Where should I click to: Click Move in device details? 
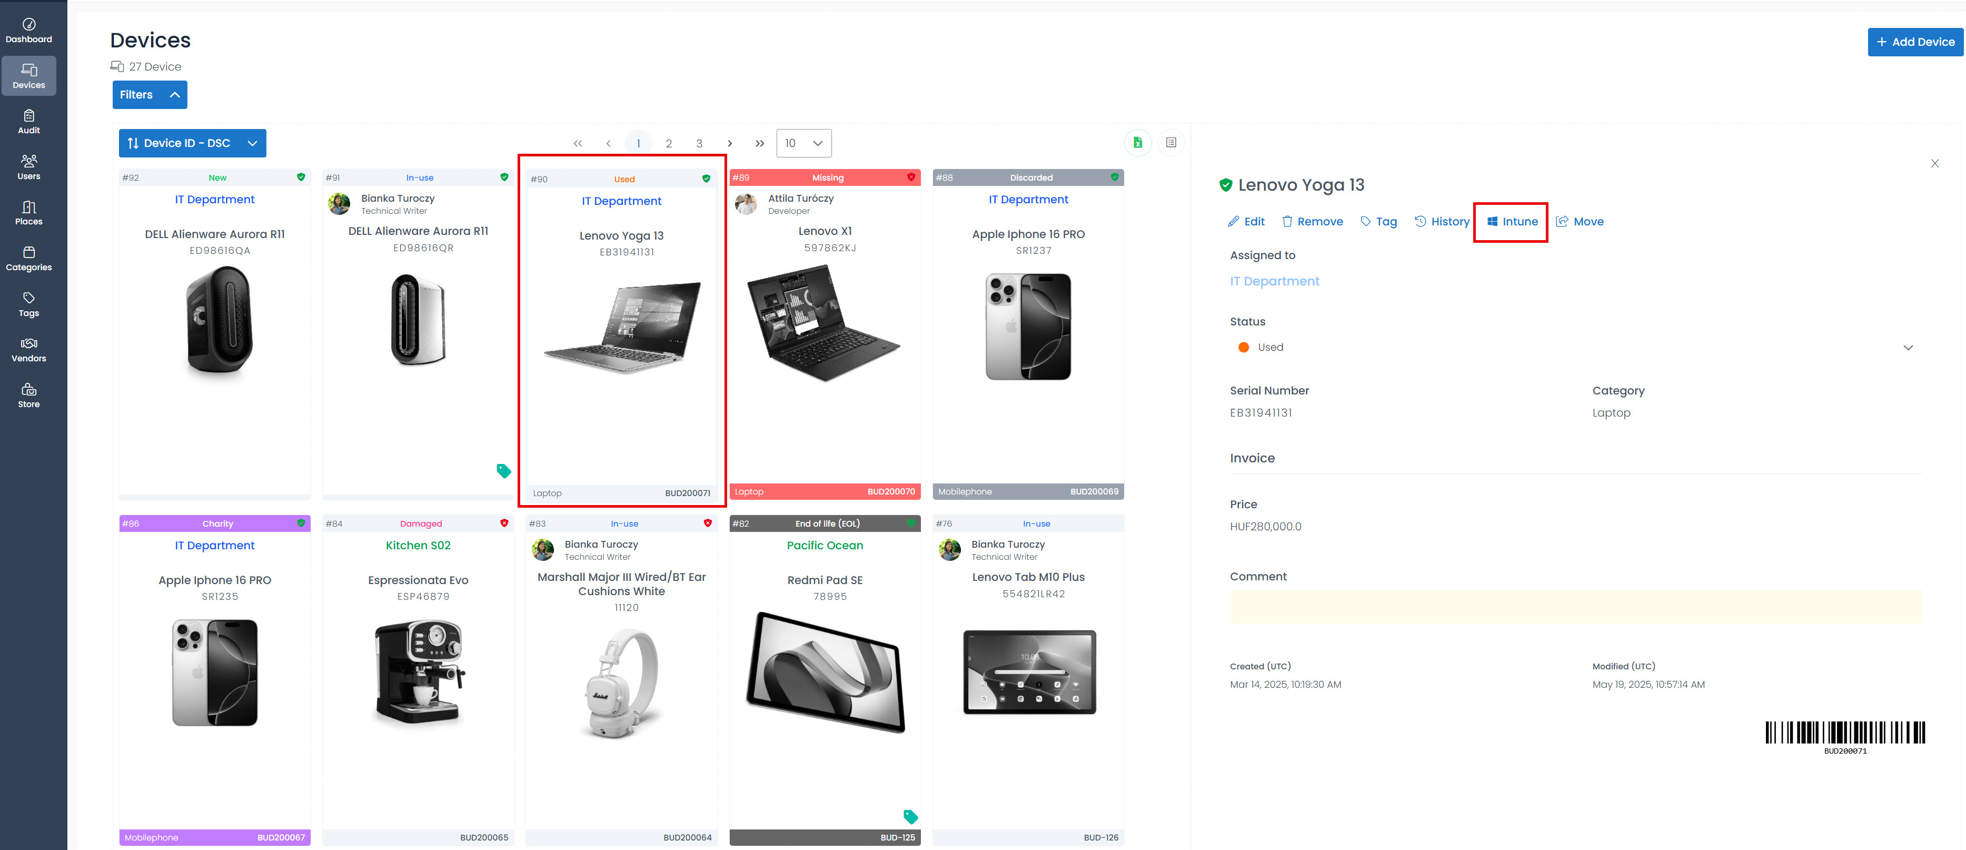tap(1580, 222)
